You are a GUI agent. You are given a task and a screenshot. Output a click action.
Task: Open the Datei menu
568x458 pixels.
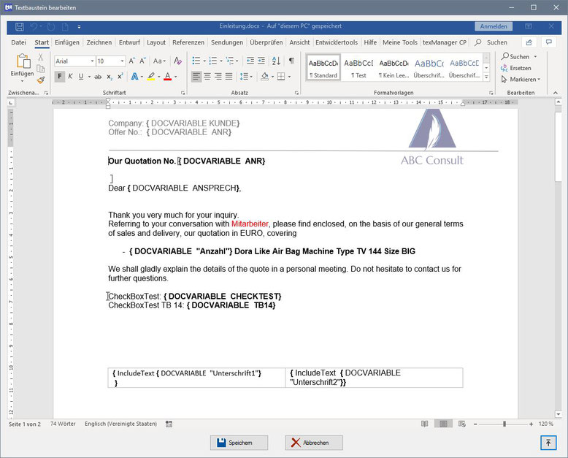click(x=18, y=42)
